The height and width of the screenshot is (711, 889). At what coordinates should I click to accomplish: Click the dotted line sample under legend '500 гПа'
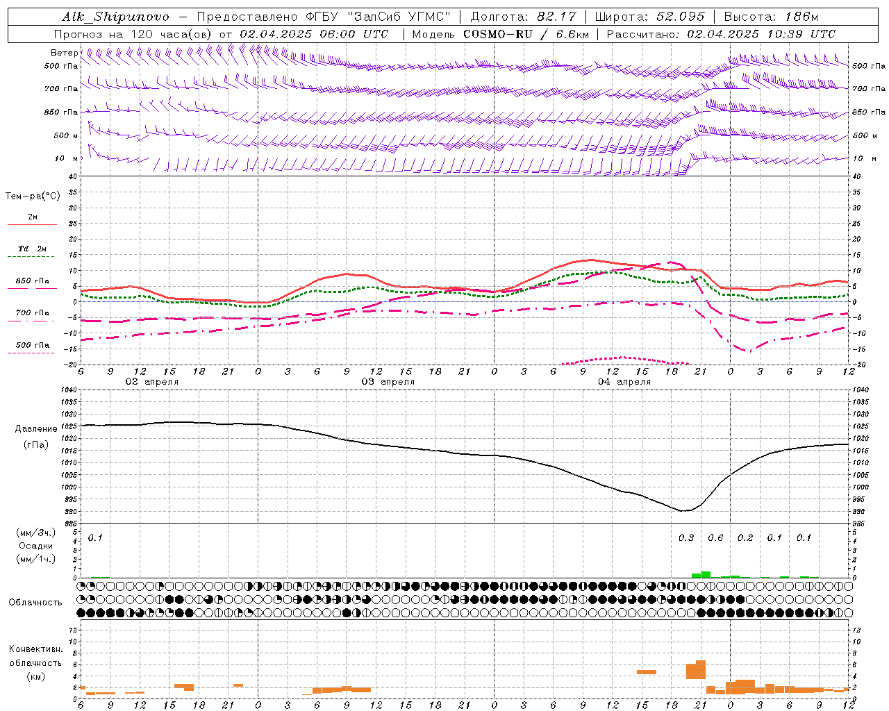32,353
